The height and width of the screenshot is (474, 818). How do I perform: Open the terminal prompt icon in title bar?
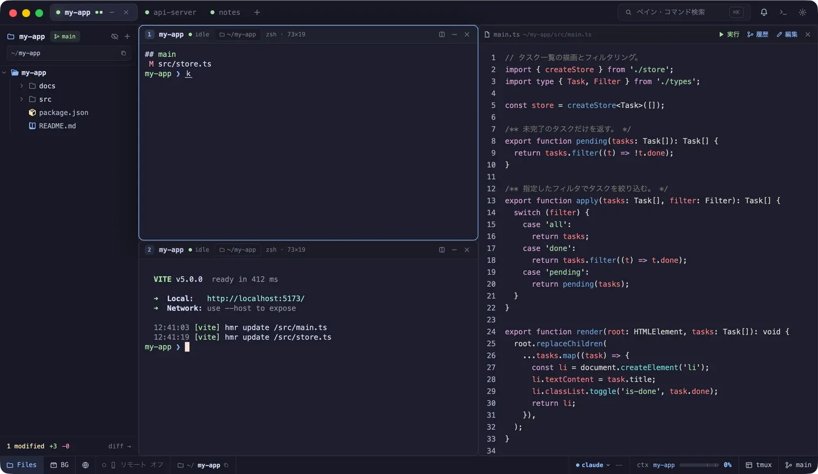pos(783,12)
